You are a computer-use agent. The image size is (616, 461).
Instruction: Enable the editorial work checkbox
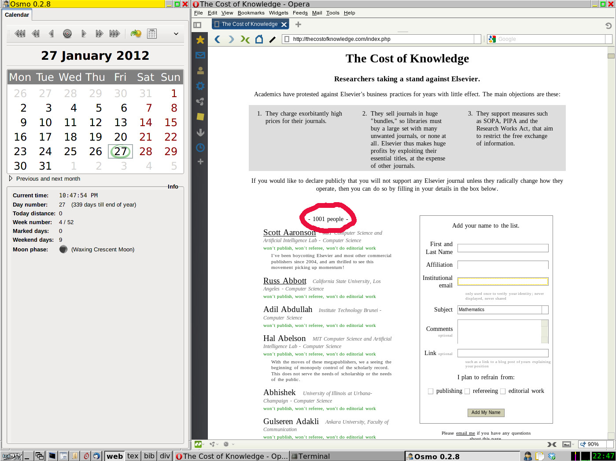click(x=503, y=391)
